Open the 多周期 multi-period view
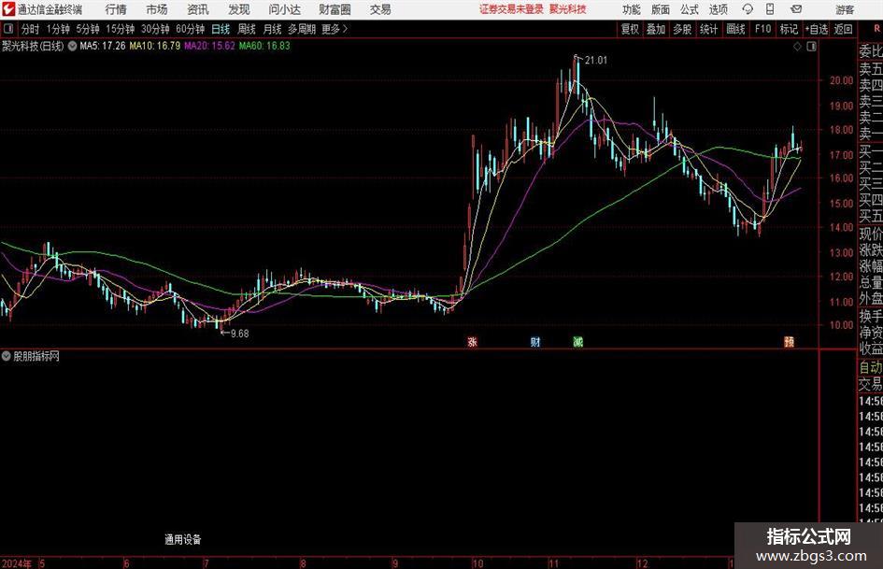The height and width of the screenshot is (569, 883). pyautogui.click(x=302, y=29)
